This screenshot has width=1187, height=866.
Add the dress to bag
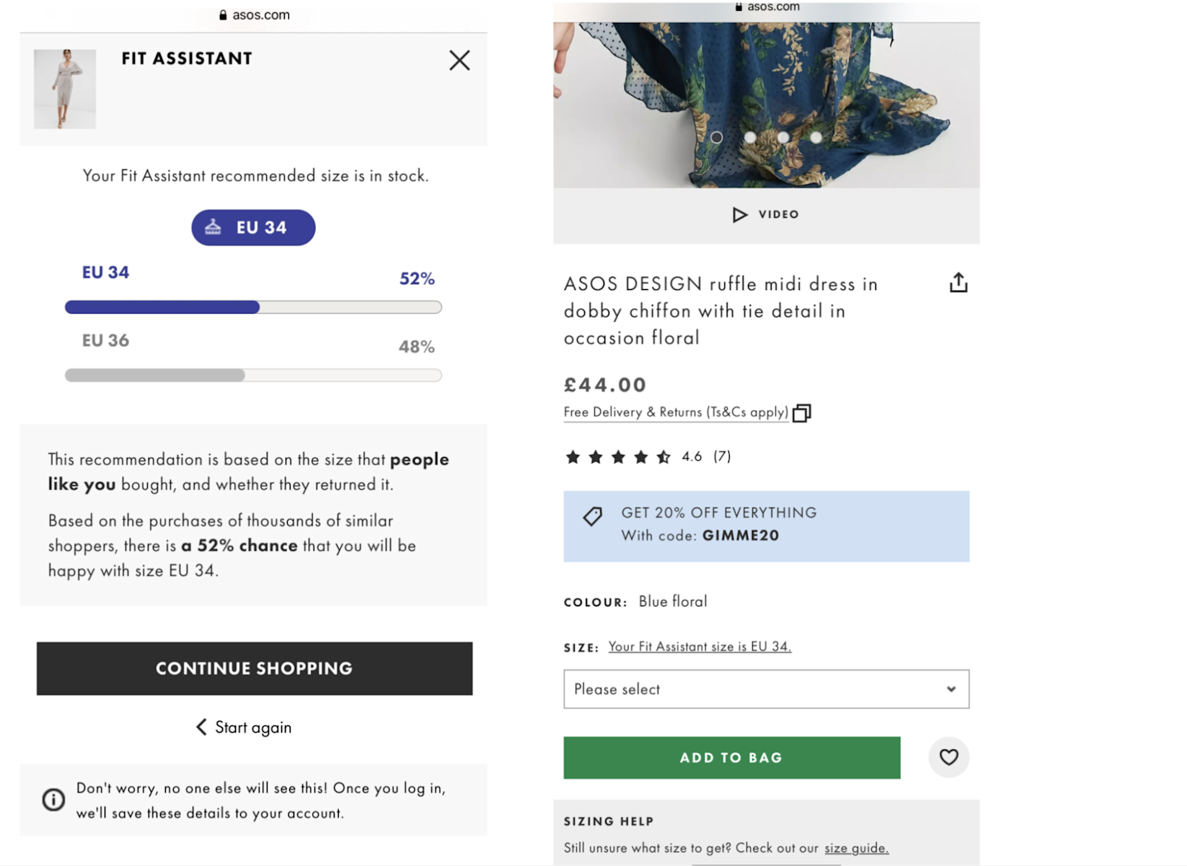coord(732,758)
